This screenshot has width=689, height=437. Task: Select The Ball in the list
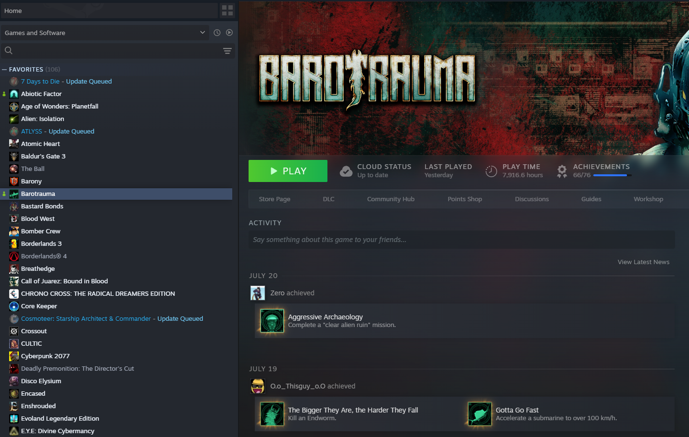click(x=33, y=169)
